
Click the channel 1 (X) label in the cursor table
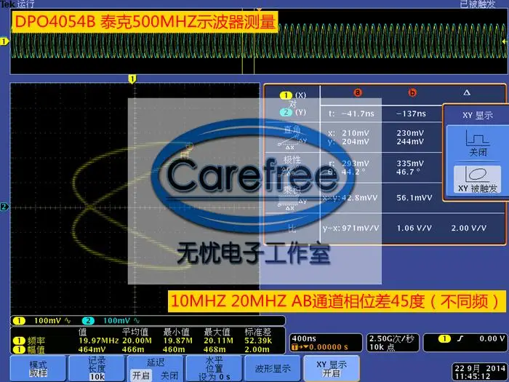tap(293, 95)
